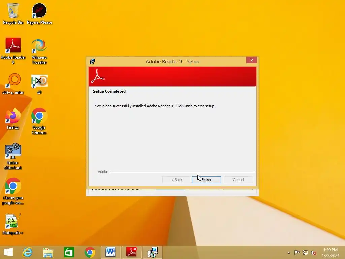Image resolution: width=345 pixels, height=259 pixels.
Task: Show hidden system tray icons
Action: (x=289, y=253)
